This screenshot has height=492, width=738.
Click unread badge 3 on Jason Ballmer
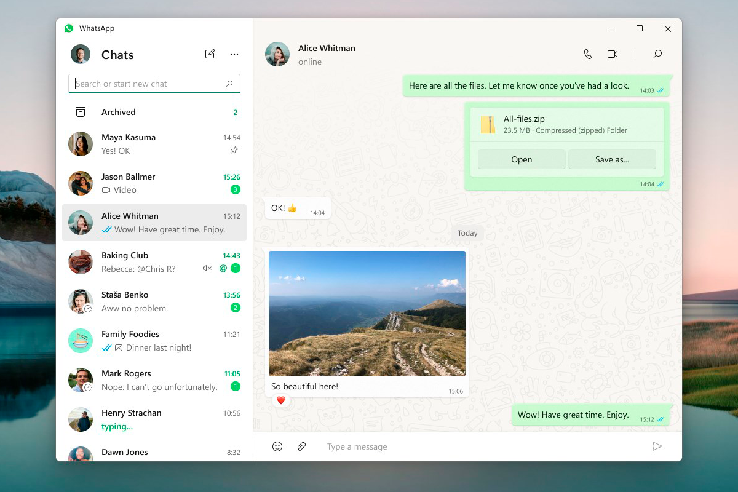[x=236, y=189]
